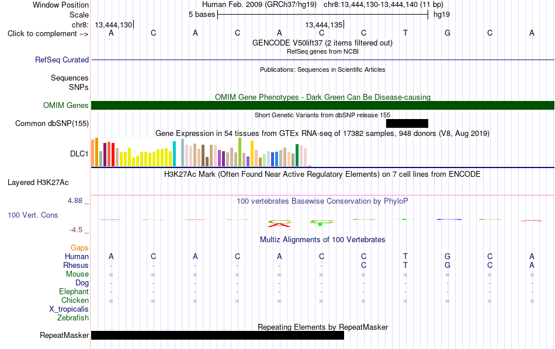Screen dimensions: 555x349
Task: Click the red A logo in the PhyloP track
Action: (x=280, y=225)
